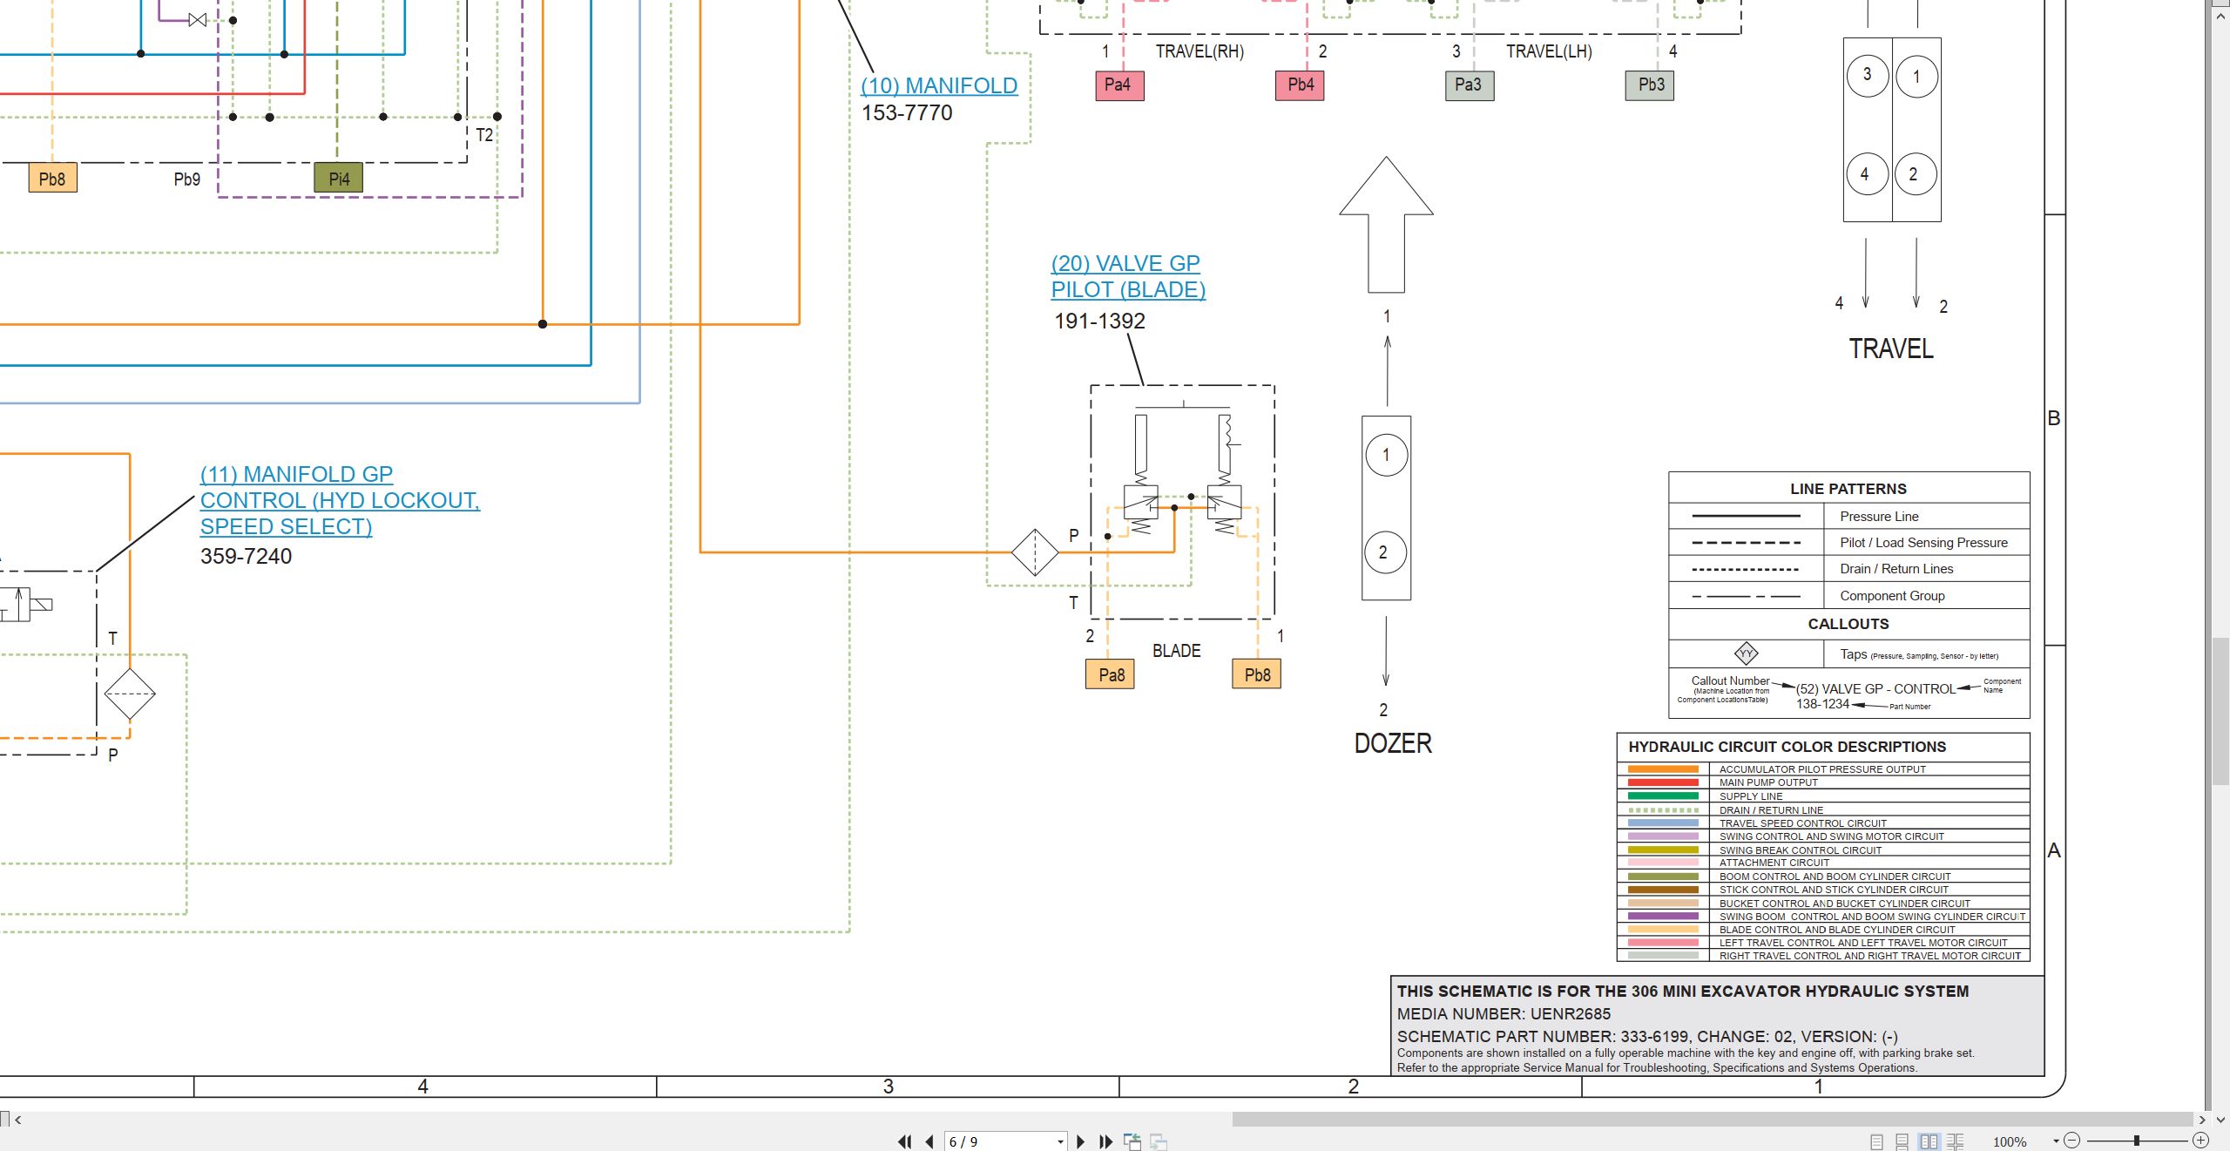Click the green SUPPLY LINE swatch
The width and height of the screenshot is (2230, 1151).
coord(1663,796)
